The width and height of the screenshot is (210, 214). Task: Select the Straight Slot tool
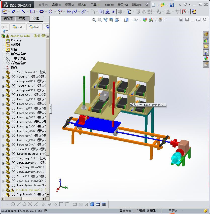click(x=41, y=12)
